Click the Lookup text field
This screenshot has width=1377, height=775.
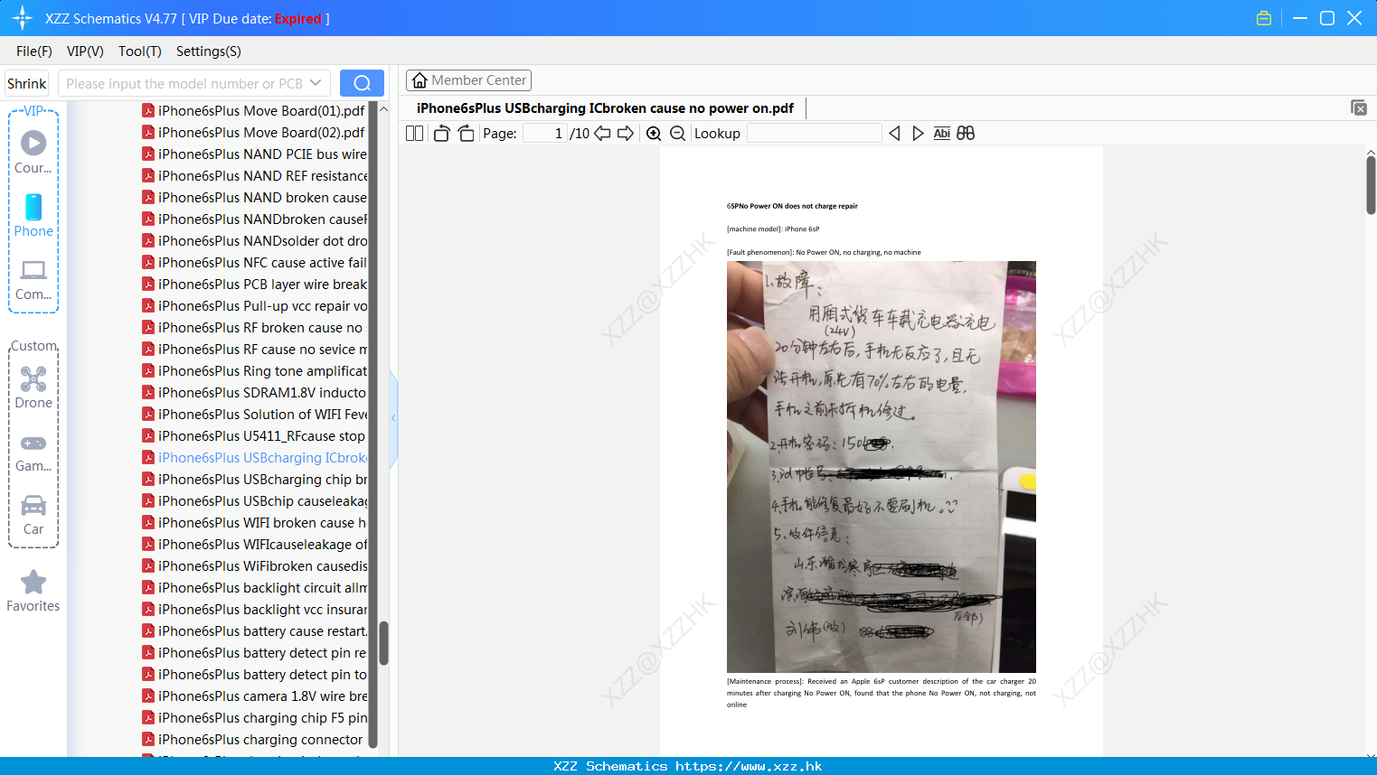pos(815,134)
